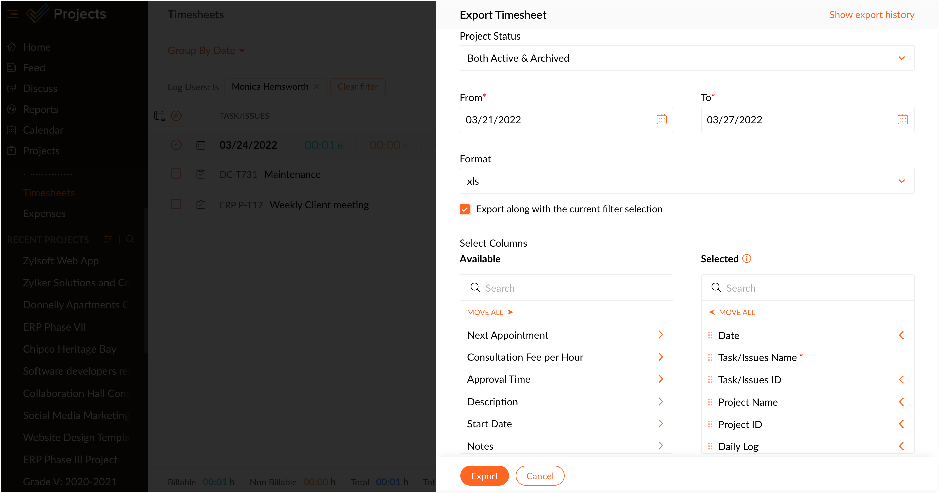Open Calendar in the sidebar
The height and width of the screenshot is (493, 939).
[x=43, y=130]
